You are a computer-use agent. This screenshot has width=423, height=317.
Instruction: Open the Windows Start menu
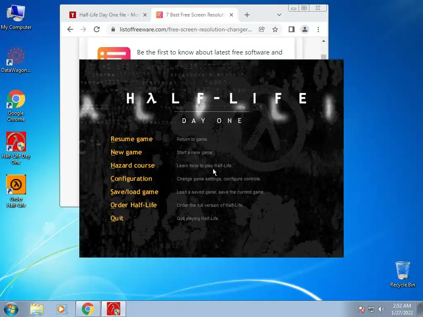tap(11, 309)
